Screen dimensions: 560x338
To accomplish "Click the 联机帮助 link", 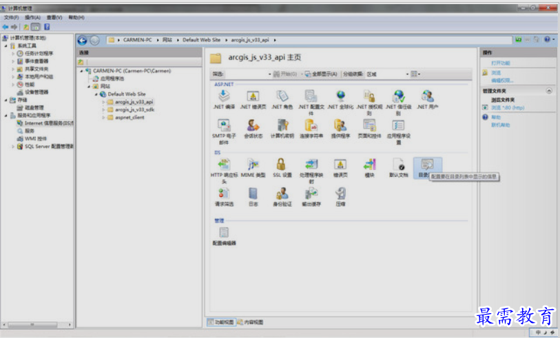I will click(501, 125).
